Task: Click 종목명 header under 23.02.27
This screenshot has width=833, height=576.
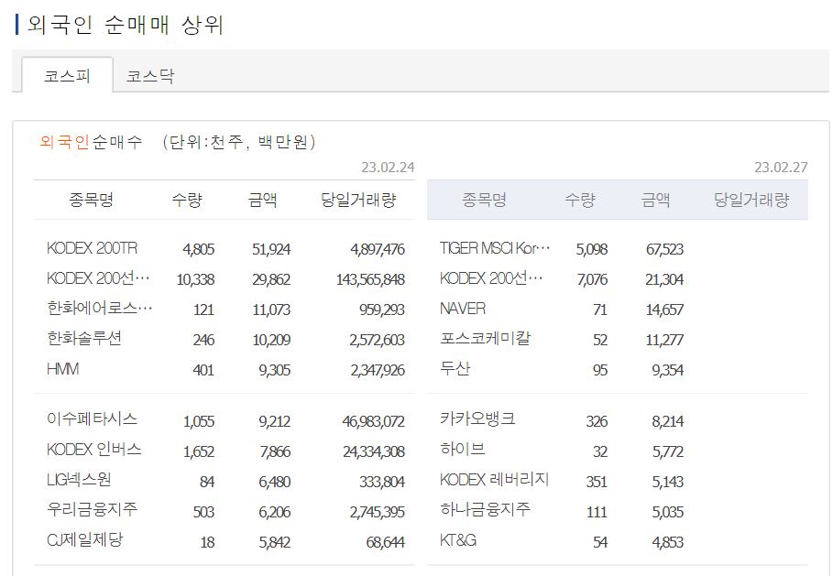Action: click(x=484, y=200)
